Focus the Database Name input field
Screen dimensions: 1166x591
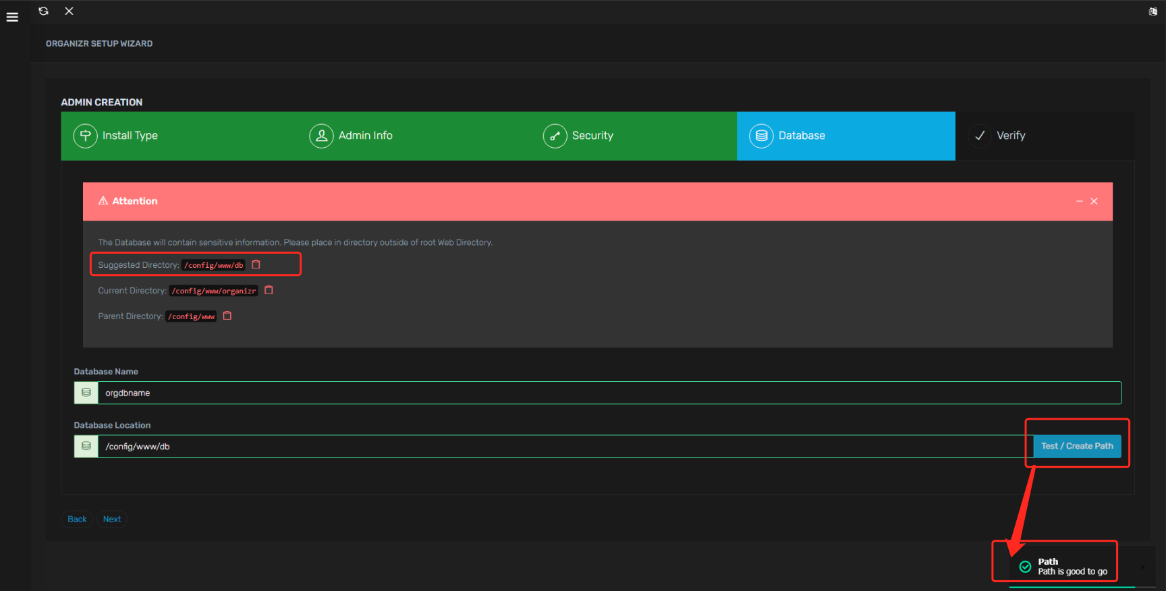(x=609, y=393)
